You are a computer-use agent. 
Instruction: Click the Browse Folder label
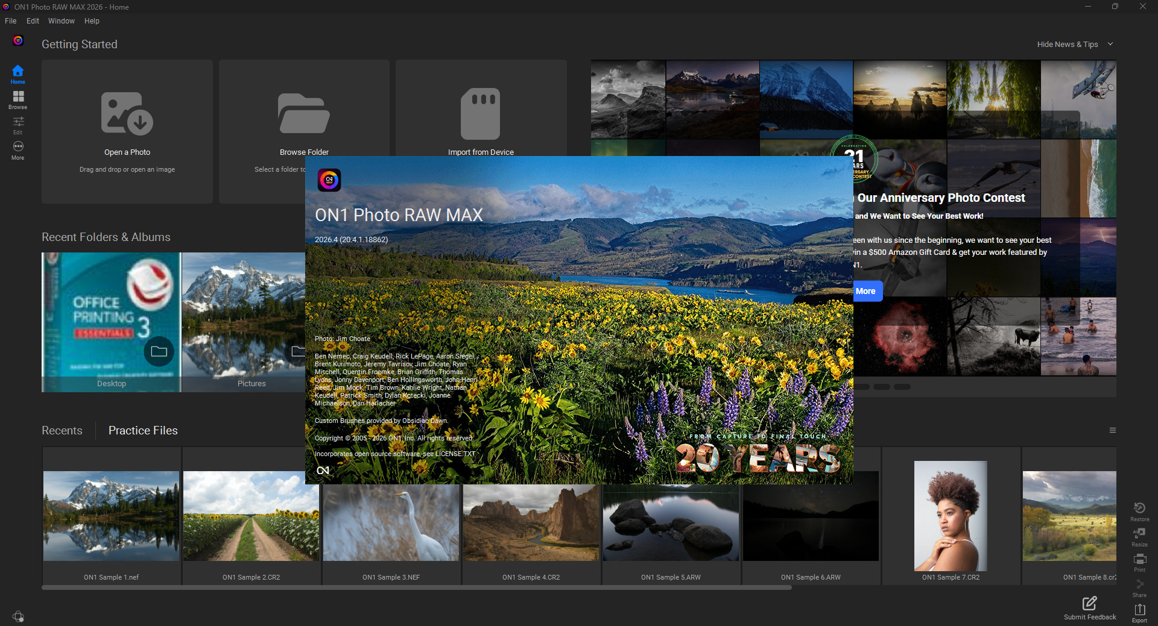(x=304, y=152)
